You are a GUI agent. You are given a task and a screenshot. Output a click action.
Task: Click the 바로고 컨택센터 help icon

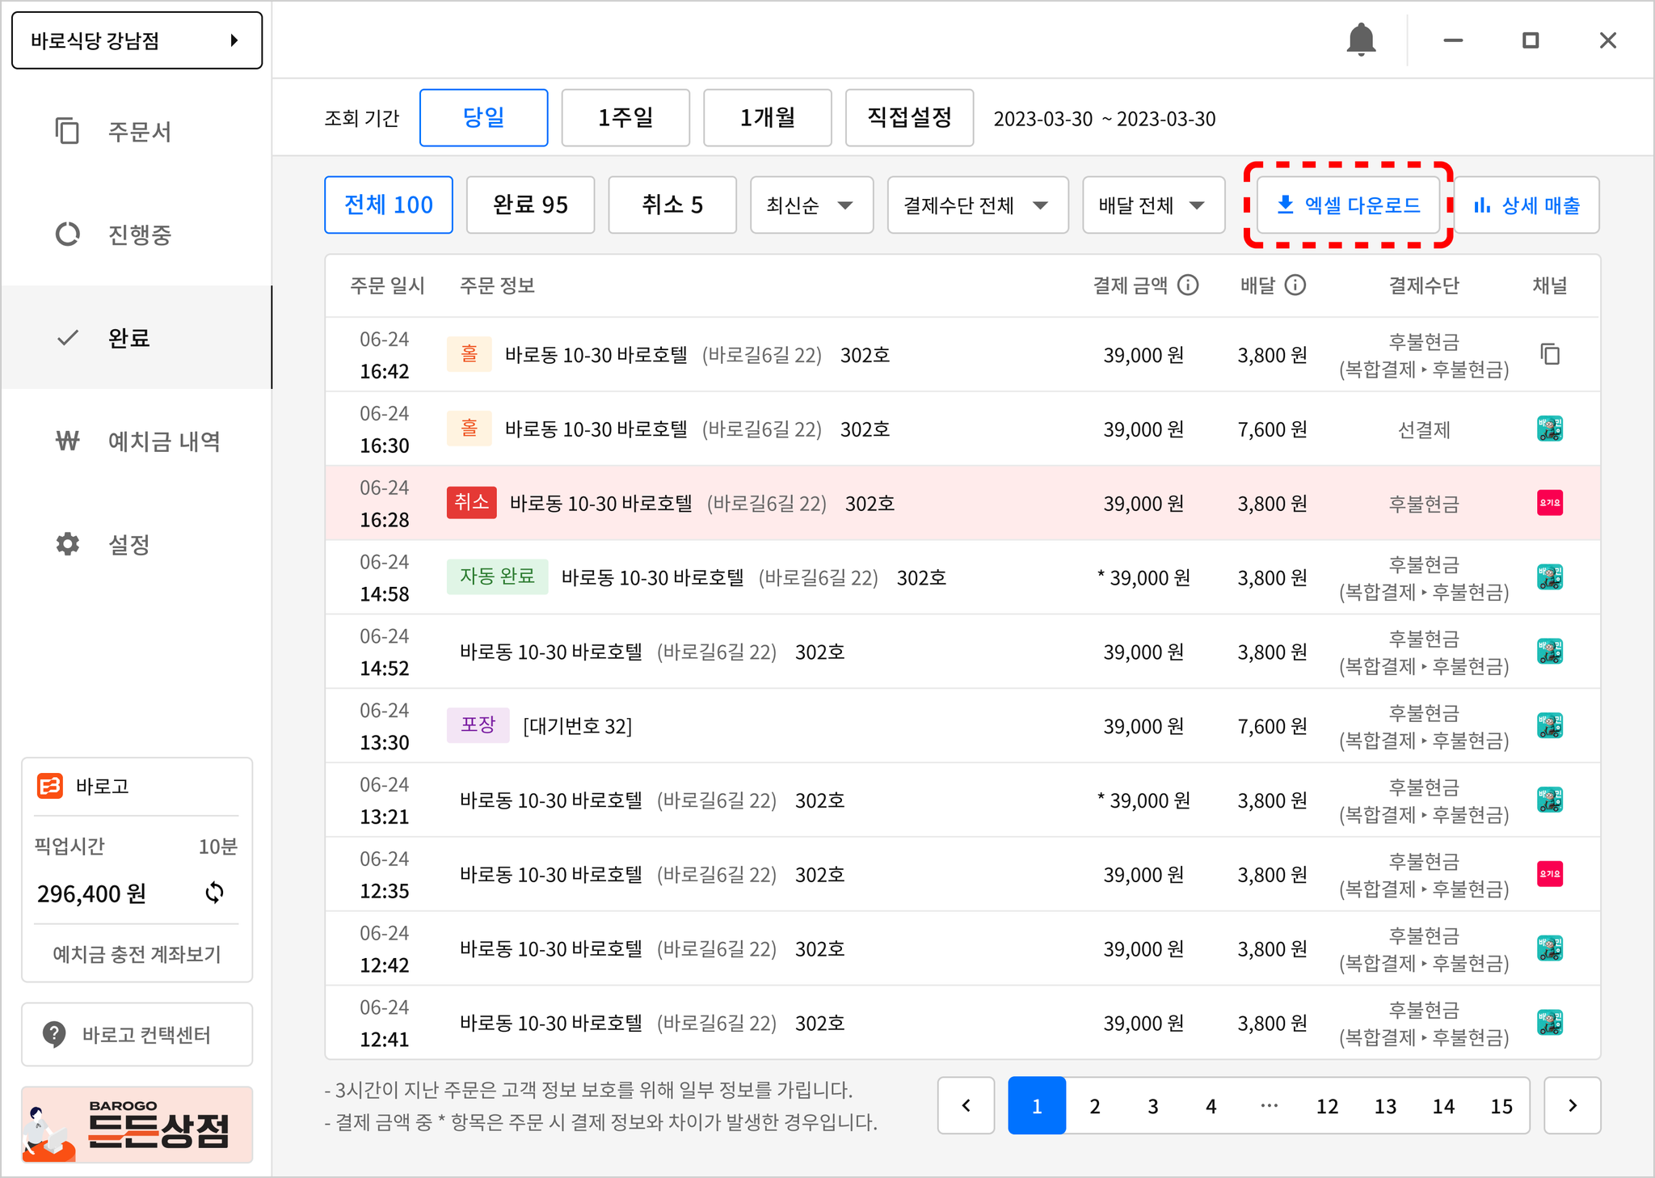(x=54, y=1034)
